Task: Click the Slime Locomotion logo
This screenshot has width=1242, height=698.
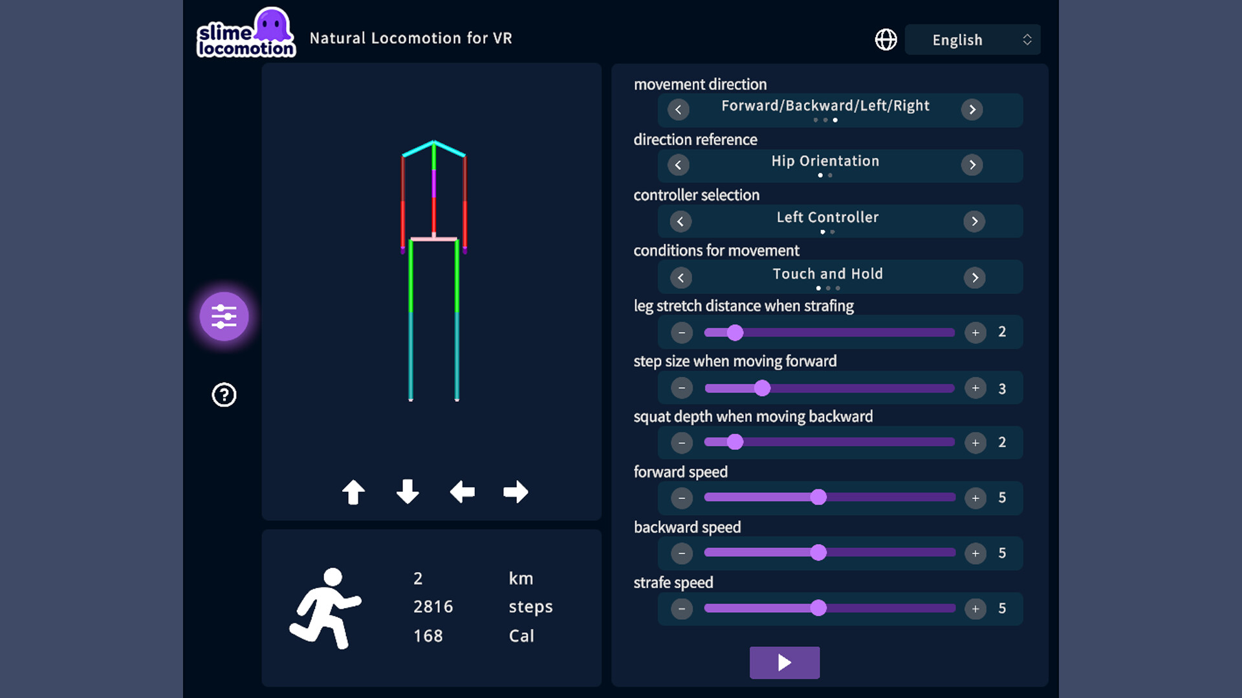Action: coord(246,33)
